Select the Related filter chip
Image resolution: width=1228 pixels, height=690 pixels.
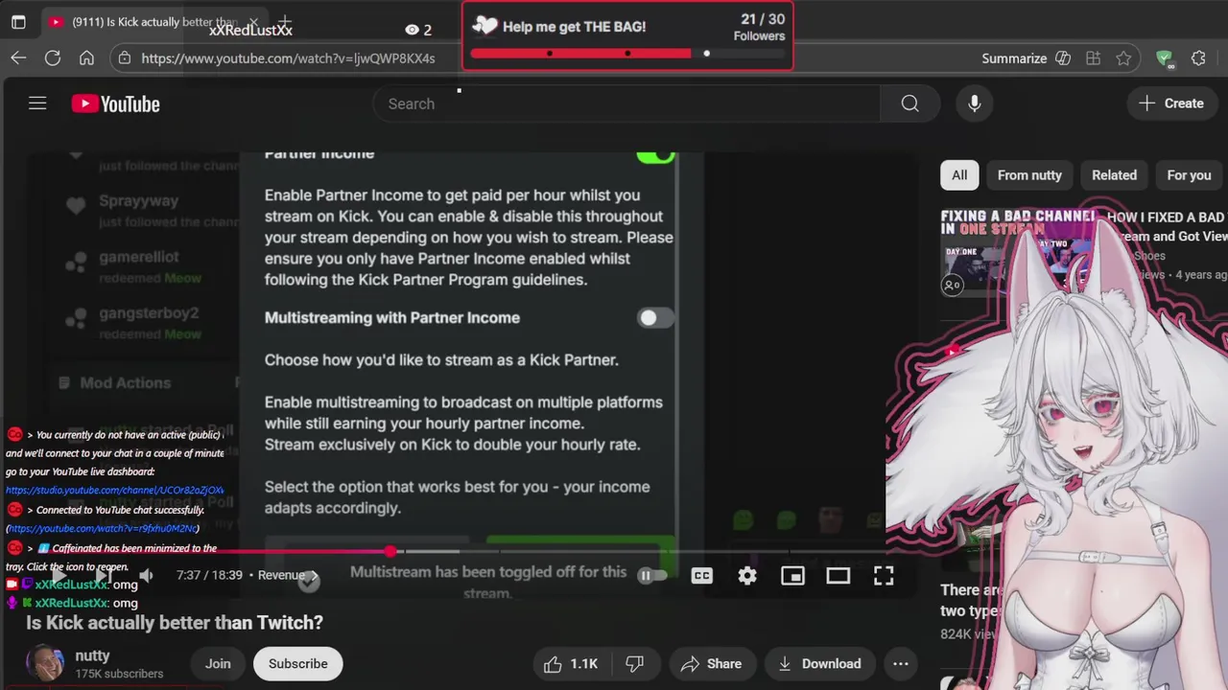(x=1114, y=175)
